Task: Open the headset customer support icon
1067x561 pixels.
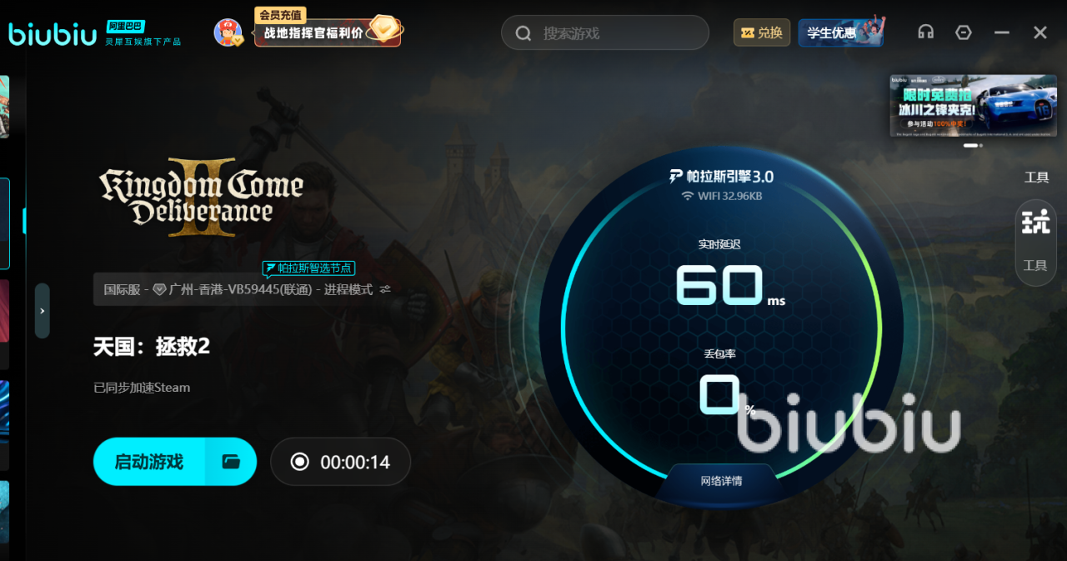Action: 925,33
